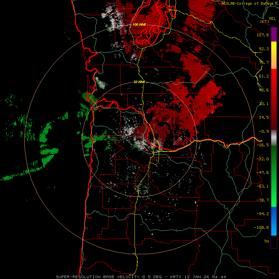Click the 92.3 velocity scale value
This screenshot has height=279, width=279.
point(264,49)
